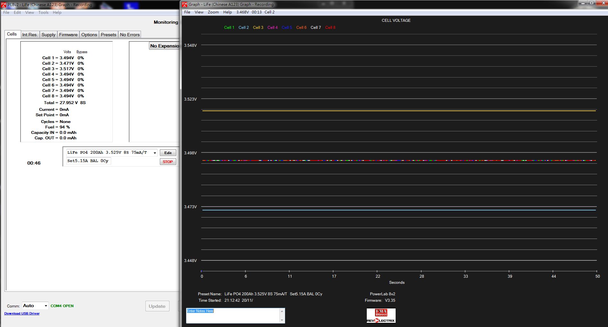Image resolution: width=608 pixels, height=327 pixels.
Task: Open the Supply tab
Action: click(x=48, y=35)
